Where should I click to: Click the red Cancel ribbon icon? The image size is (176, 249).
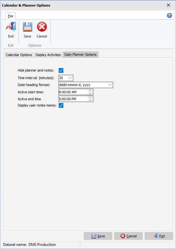point(42,27)
